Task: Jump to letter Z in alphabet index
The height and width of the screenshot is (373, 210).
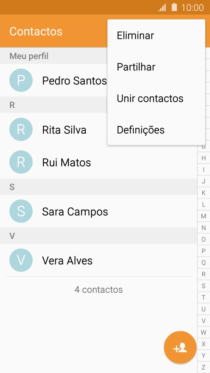Action: 203,368
